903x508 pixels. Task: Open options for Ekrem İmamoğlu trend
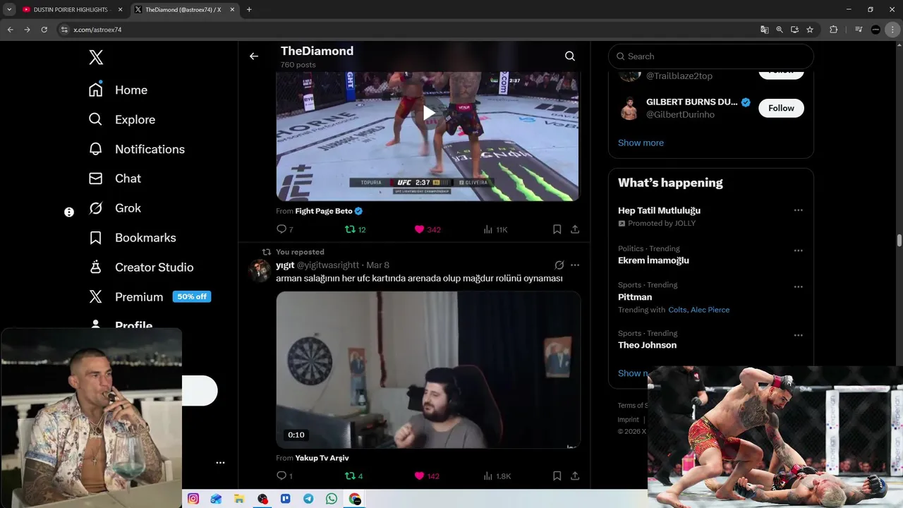[798, 250]
